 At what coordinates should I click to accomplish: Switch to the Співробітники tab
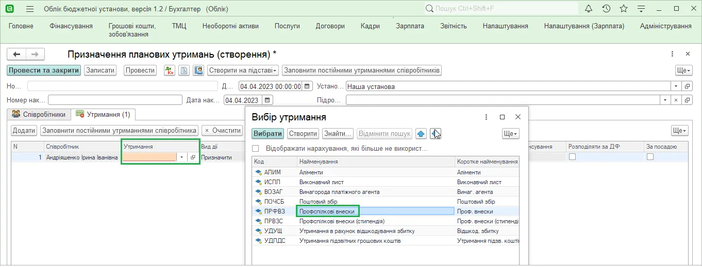point(39,114)
